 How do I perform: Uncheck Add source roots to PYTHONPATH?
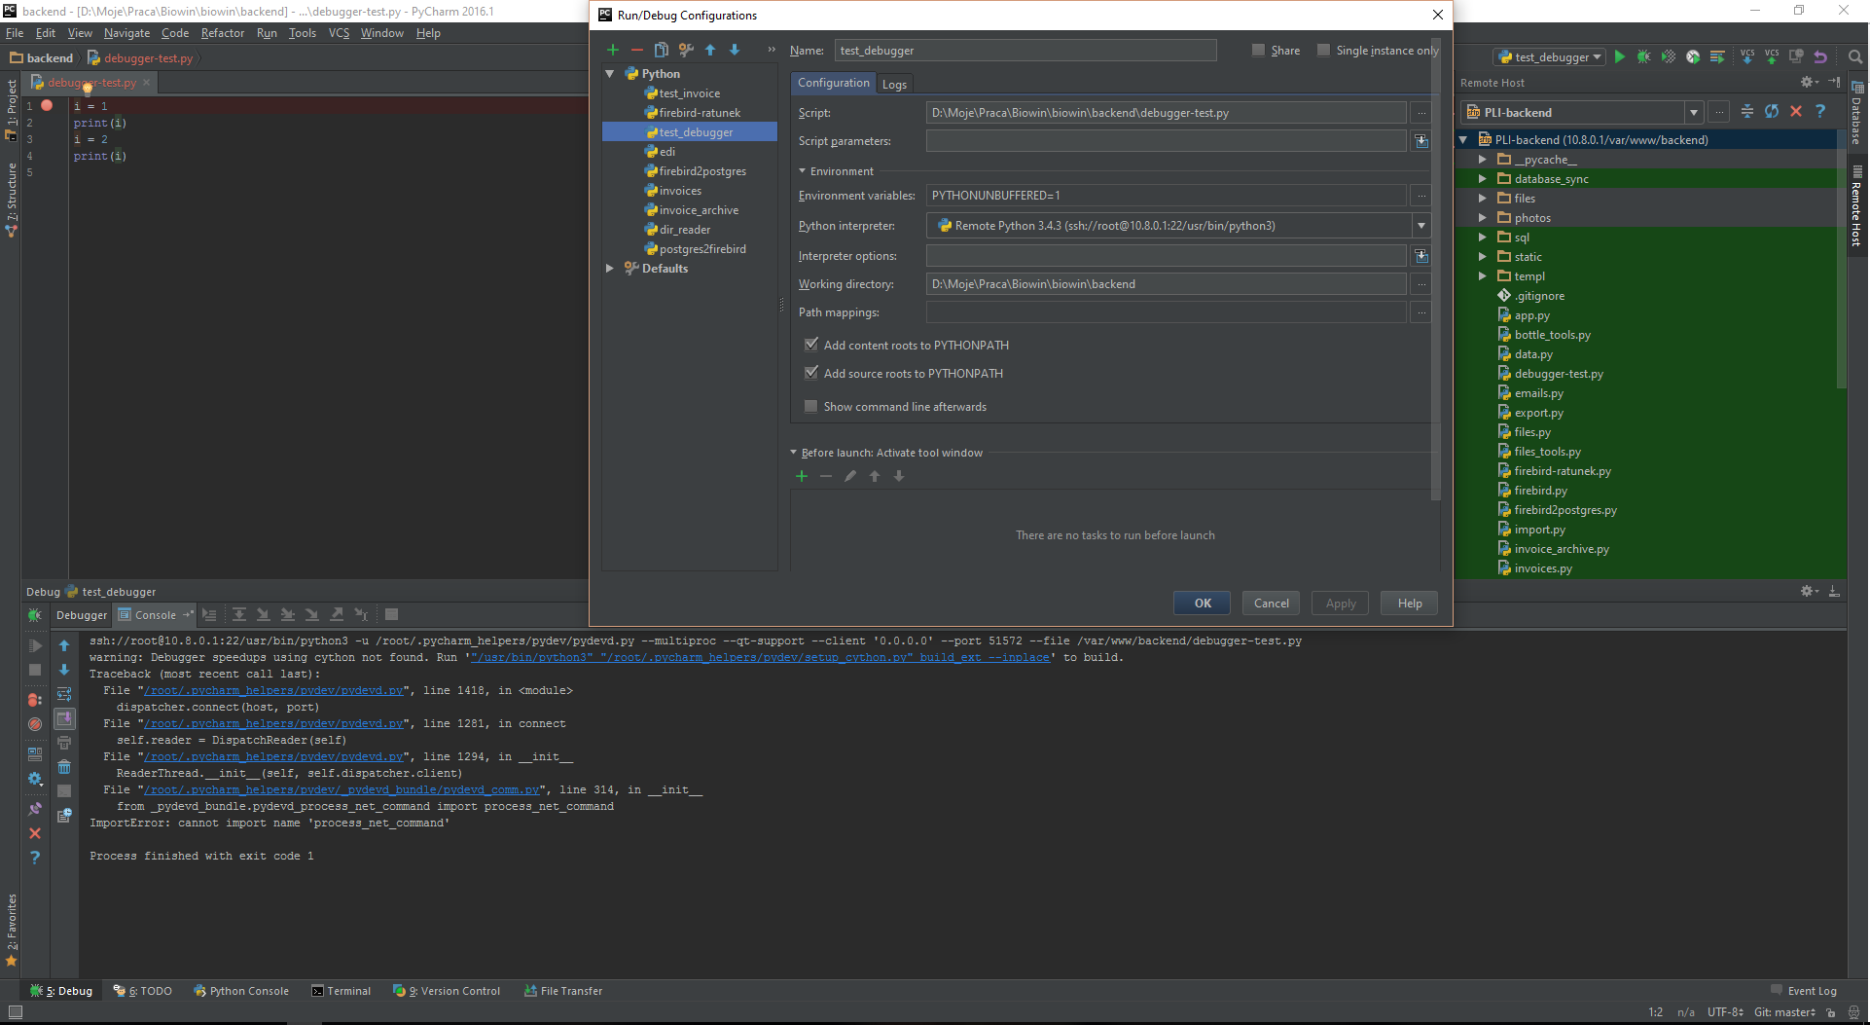coord(811,373)
